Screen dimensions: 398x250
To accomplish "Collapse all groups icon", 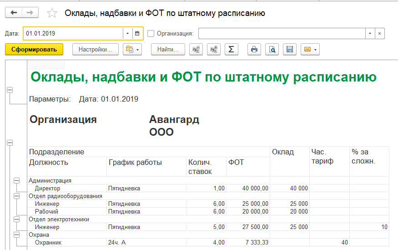I will 196,49.
